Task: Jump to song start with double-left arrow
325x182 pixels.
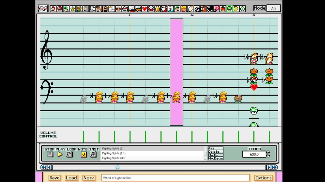Action: point(44,167)
